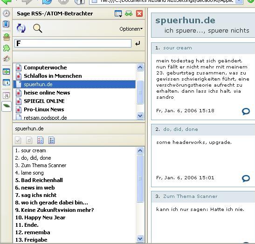Open feed search with the magnifier icon
Image resolution: width=255 pixels, height=244 pixels.
37,28
